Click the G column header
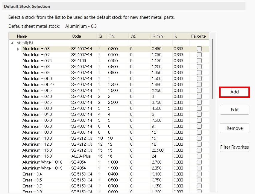The height and width of the screenshot is (194, 255). (102, 36)
